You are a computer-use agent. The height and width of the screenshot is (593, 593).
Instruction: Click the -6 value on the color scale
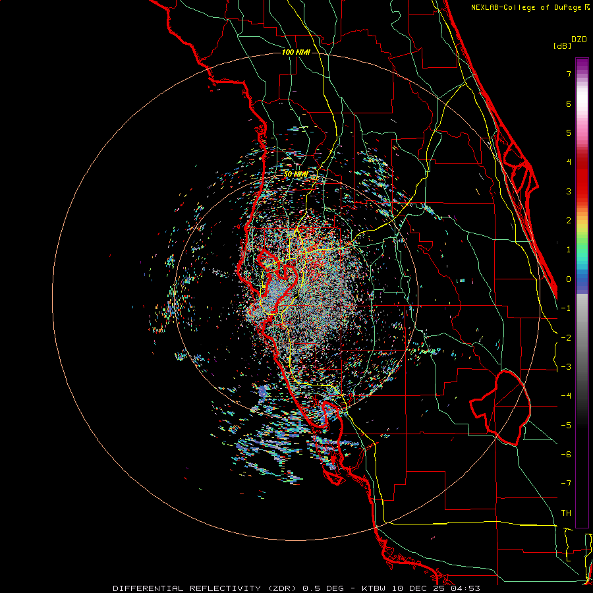566,455
